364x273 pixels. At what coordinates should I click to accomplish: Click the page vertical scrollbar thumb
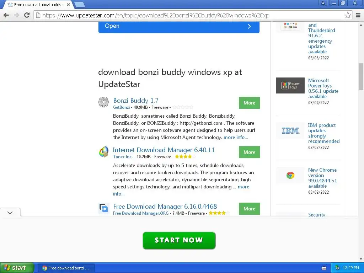coord(361,76)
